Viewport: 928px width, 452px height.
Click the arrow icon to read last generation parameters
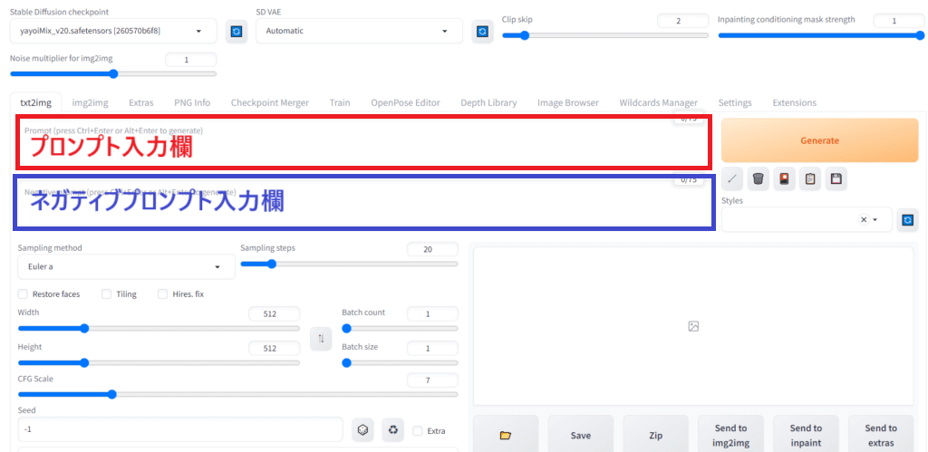click(733, 178)
